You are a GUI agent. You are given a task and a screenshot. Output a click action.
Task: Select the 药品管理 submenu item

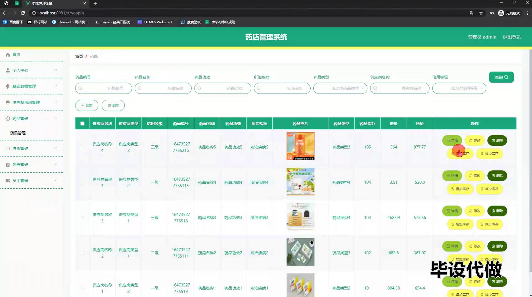[18, 133]
